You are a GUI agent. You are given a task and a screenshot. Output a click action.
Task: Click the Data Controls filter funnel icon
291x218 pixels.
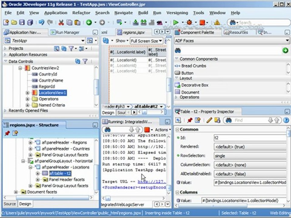85,61
